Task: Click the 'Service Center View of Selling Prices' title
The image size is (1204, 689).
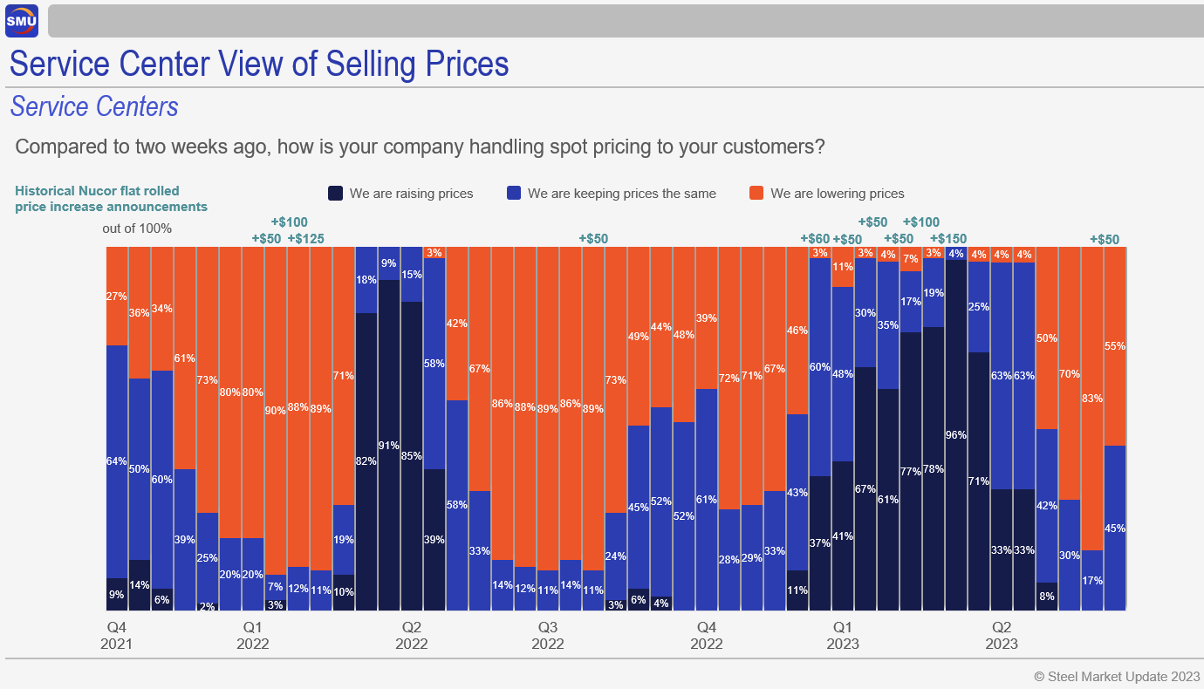Action: point(259,64)
